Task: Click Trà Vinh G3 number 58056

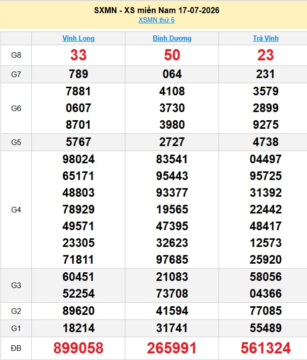Action: [266, 277]
